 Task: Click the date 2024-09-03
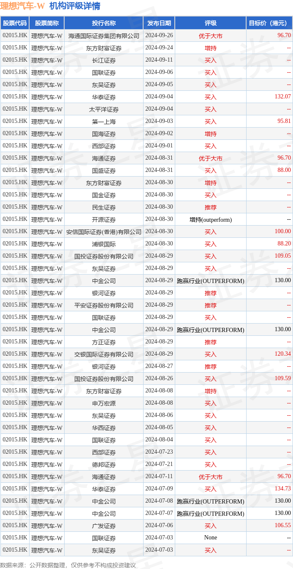pos(159,121)
